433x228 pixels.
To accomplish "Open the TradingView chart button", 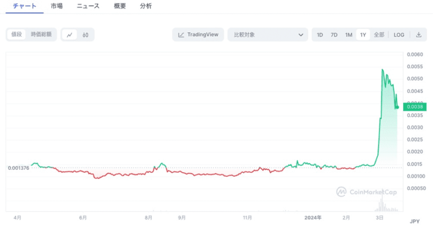I will coord(198,34).
